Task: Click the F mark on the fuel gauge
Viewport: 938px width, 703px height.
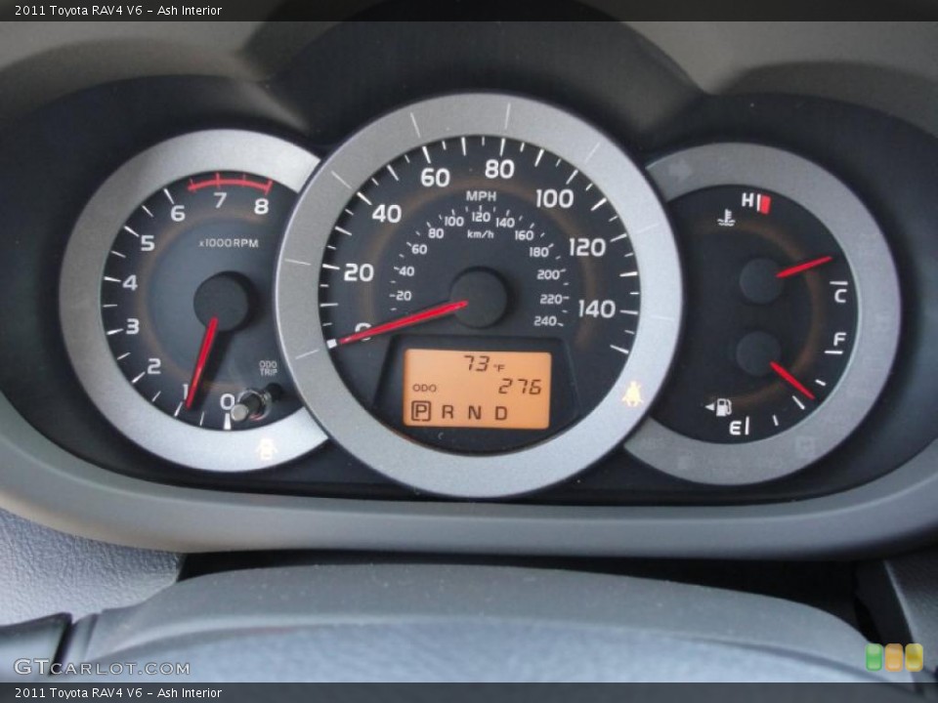Action: pos(839,339)
